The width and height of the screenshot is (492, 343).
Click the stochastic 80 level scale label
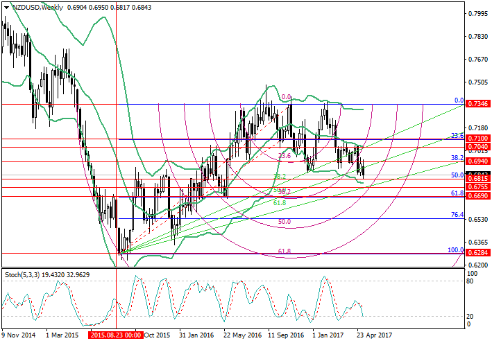coord(470,281)
